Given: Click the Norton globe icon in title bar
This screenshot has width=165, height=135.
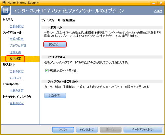Looking at the screenshot, I should [x=4, y=2].
